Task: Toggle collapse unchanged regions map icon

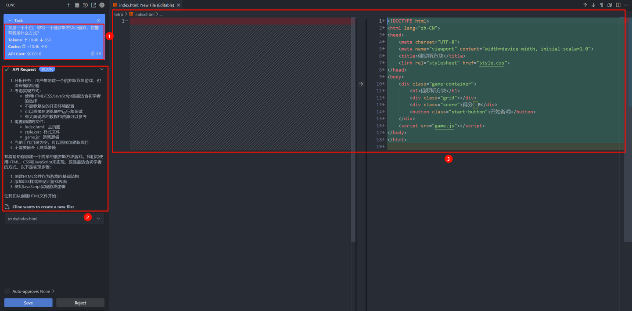Action: (610, 5)
